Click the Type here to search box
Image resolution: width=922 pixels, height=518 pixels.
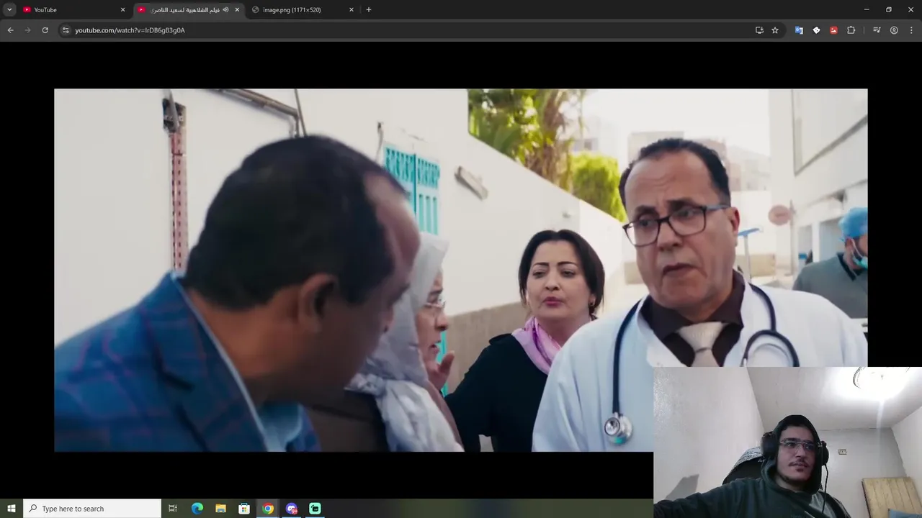(x=92, y=509)
